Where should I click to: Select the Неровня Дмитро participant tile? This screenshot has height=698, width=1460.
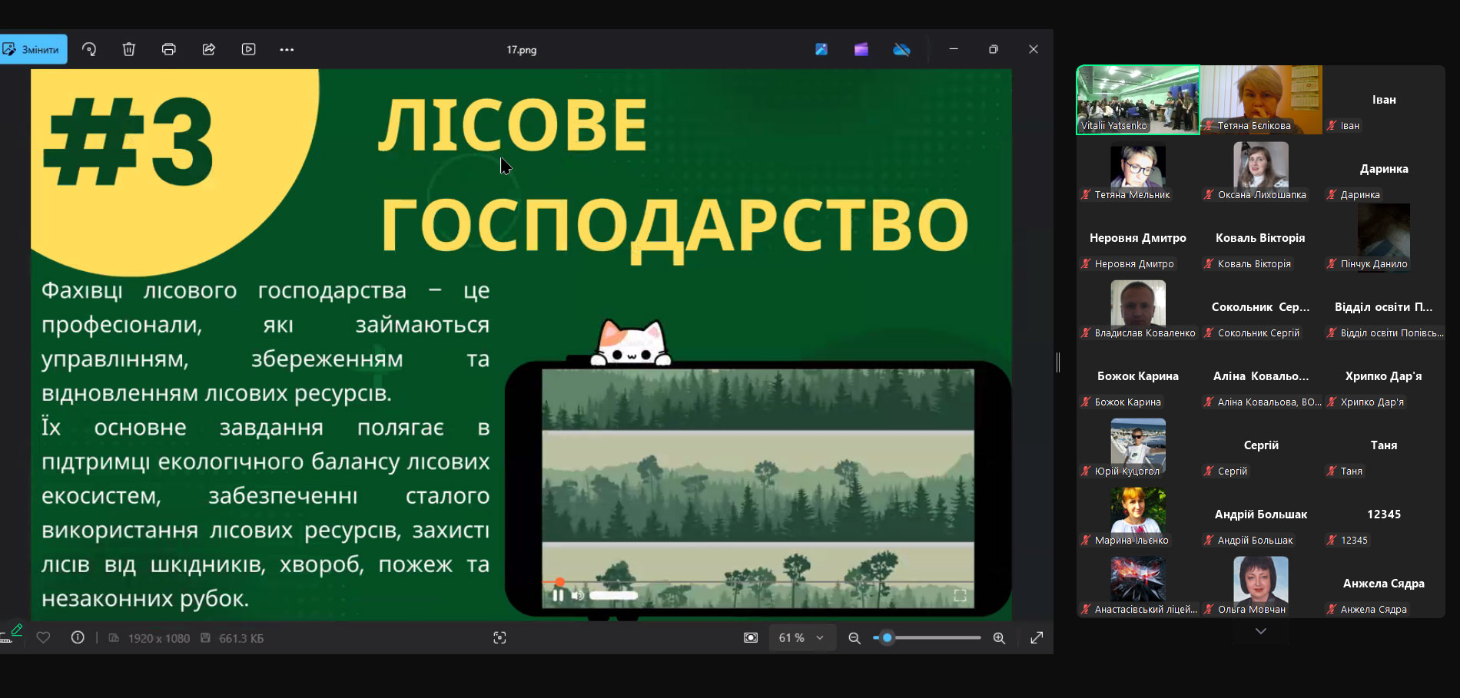pyautogui.click(x=1138, y=238)
